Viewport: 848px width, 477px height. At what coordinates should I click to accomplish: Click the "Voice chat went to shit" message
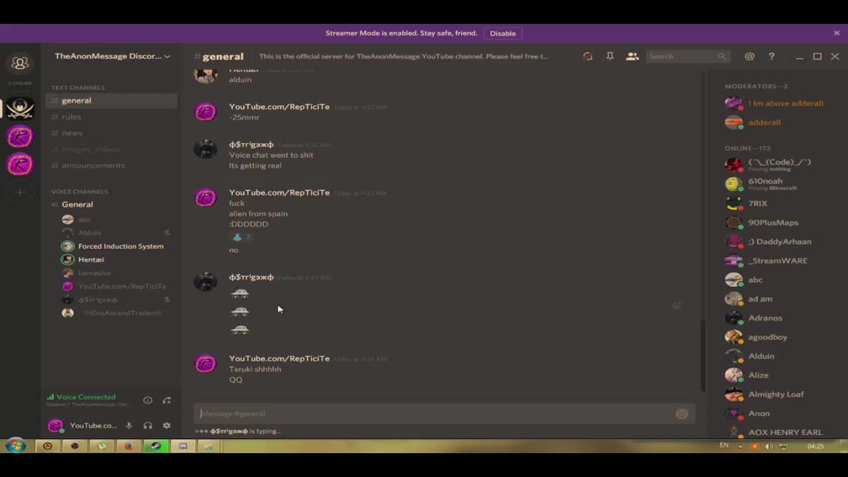pos(271,155)
